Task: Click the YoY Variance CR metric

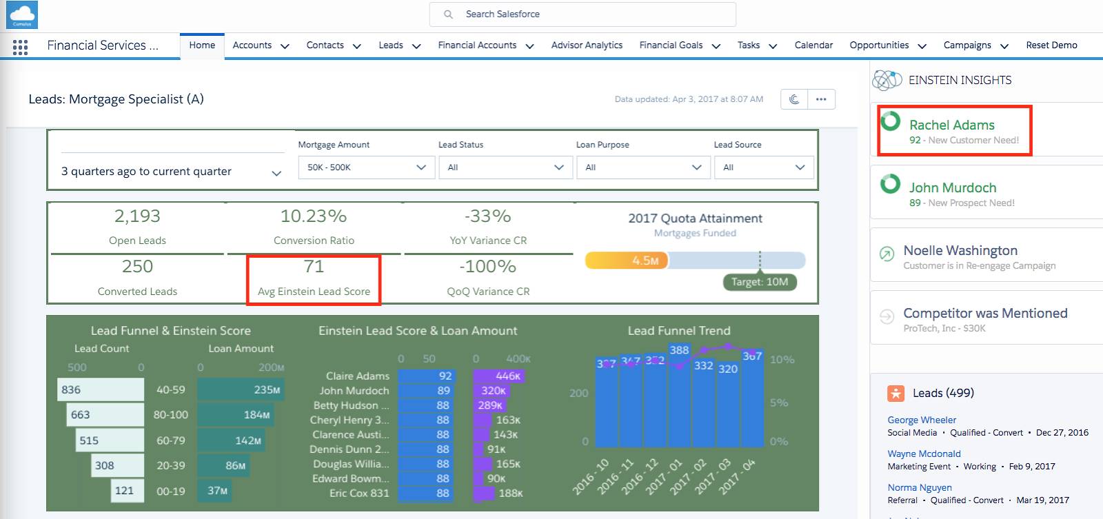Action: click(x=488, y=227)
